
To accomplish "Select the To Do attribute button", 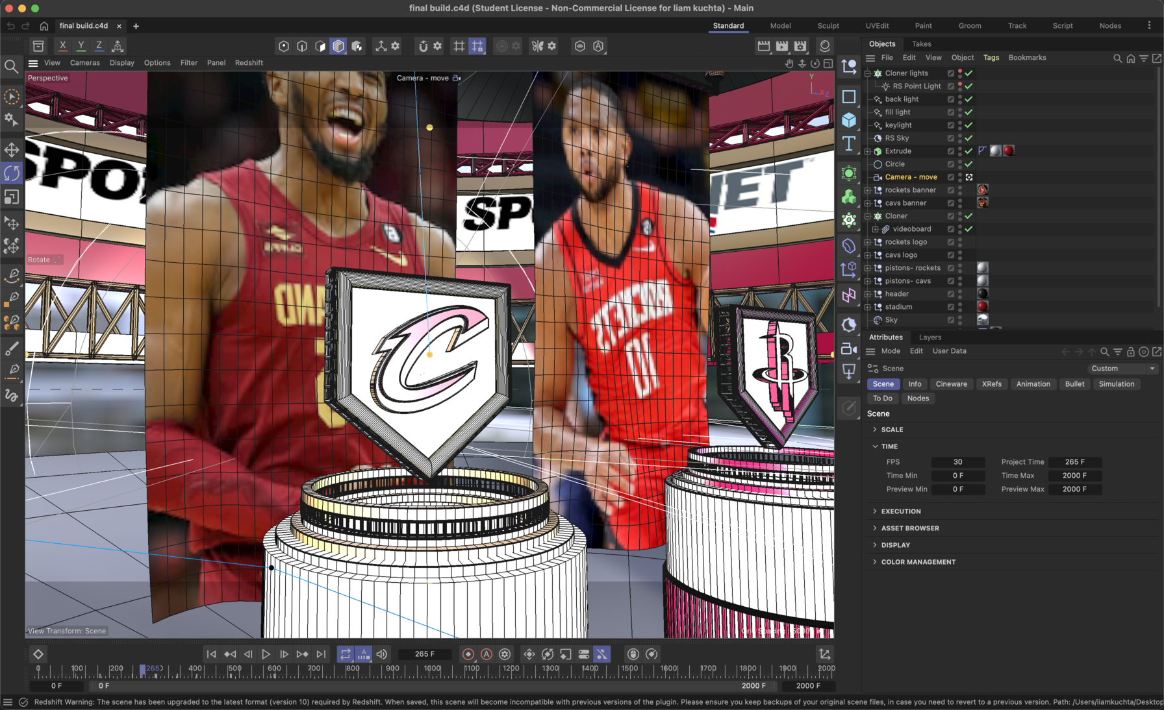I will tap(882, 398).
